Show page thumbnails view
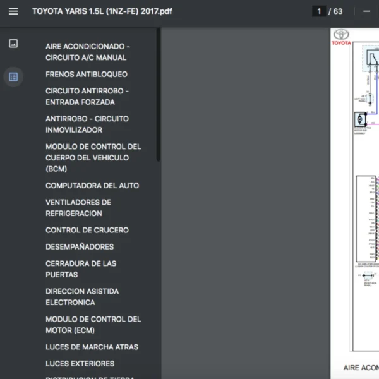 coord(13,44)
